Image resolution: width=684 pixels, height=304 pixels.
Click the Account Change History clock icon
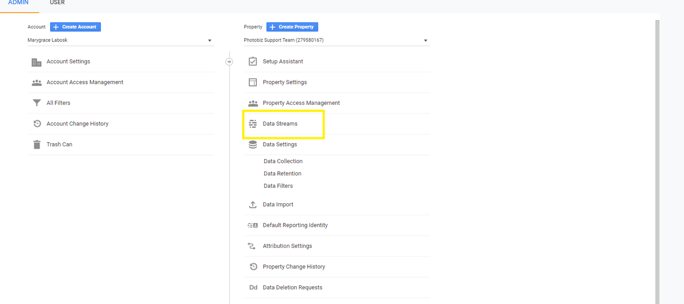36,124
